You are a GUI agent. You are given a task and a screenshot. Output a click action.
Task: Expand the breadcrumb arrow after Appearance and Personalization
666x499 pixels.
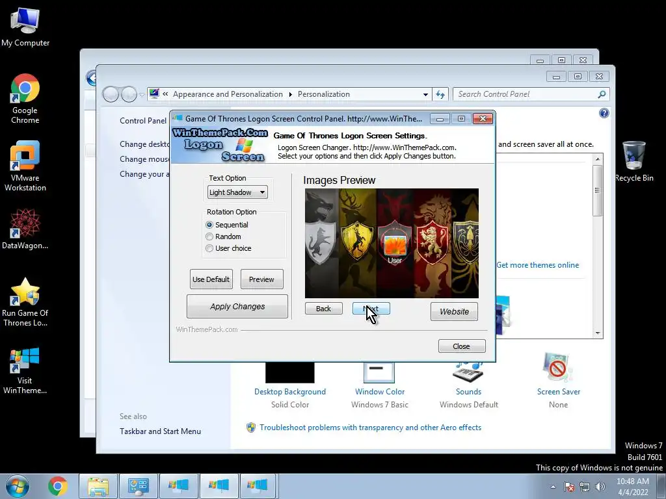[x=290, y=94]
